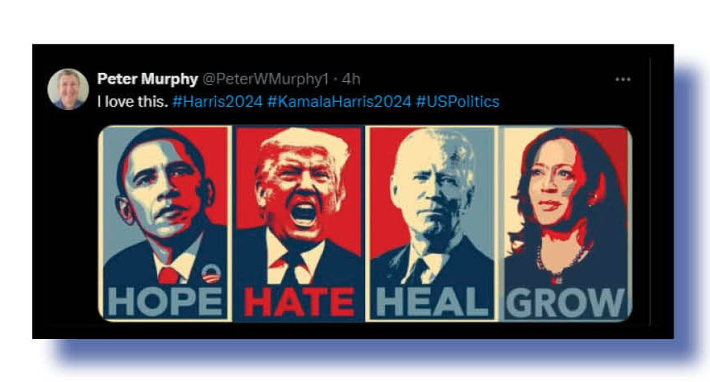Click Peter Murphy's profile avatar
Screen dimensions: 710x382
click(x=68, y=89)
